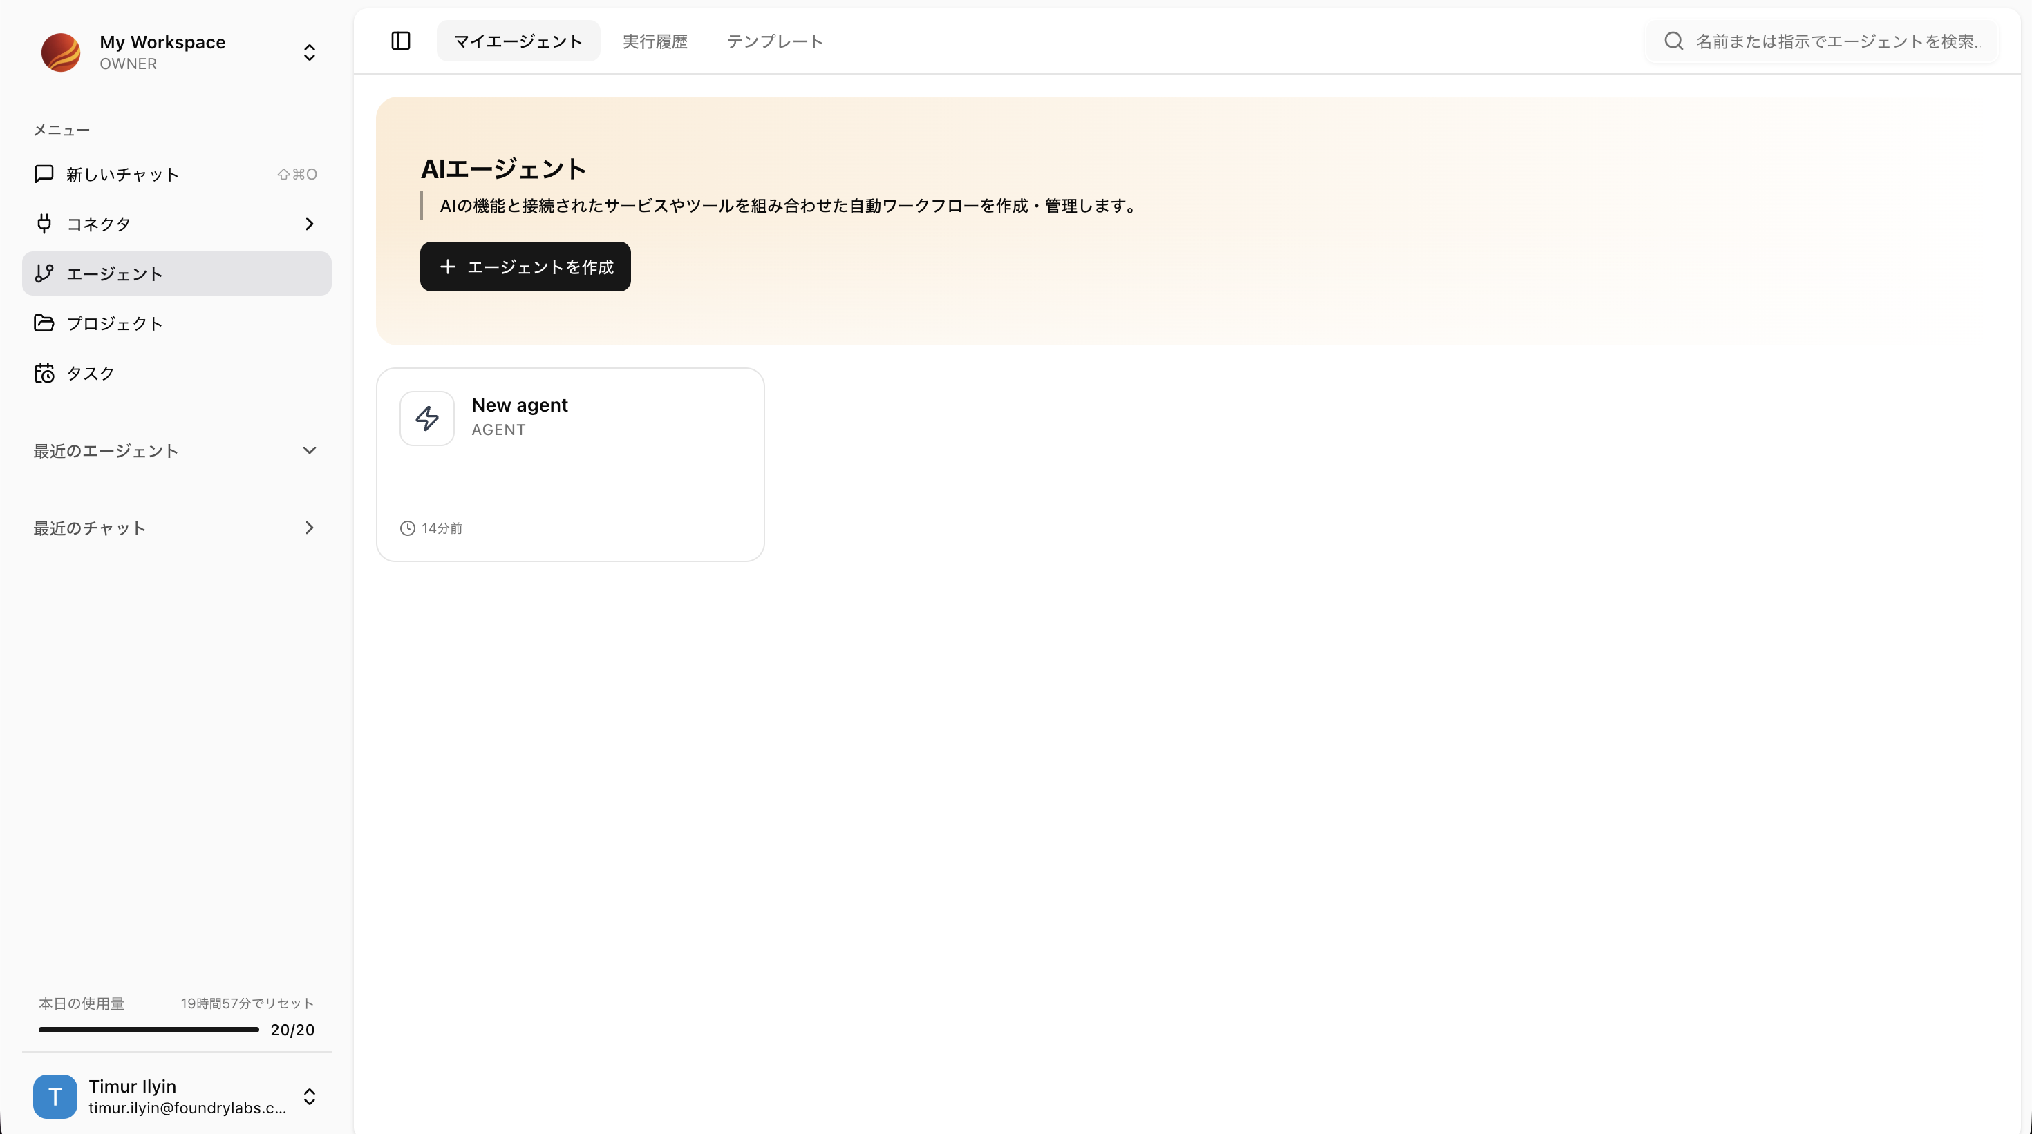
Task: Click the connector plug icon
Action: pyautogui.click(x=44, y=224)
